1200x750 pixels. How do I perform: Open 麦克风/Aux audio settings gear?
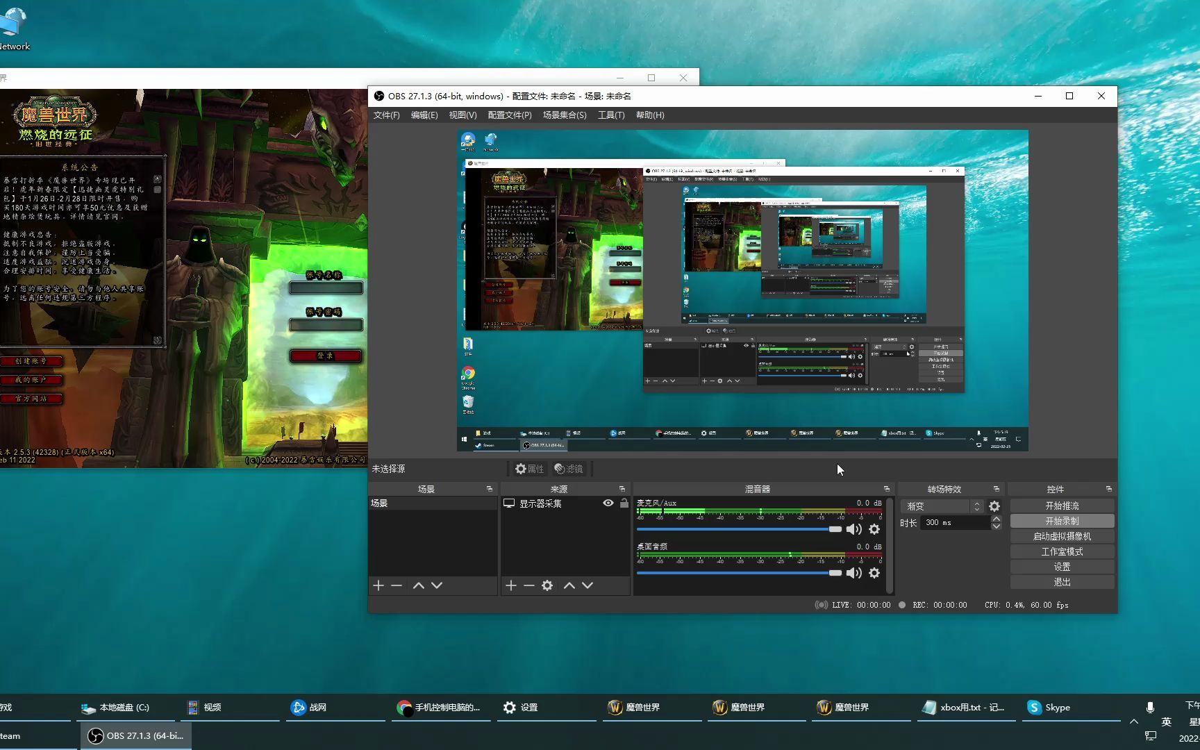click(874, 529)
